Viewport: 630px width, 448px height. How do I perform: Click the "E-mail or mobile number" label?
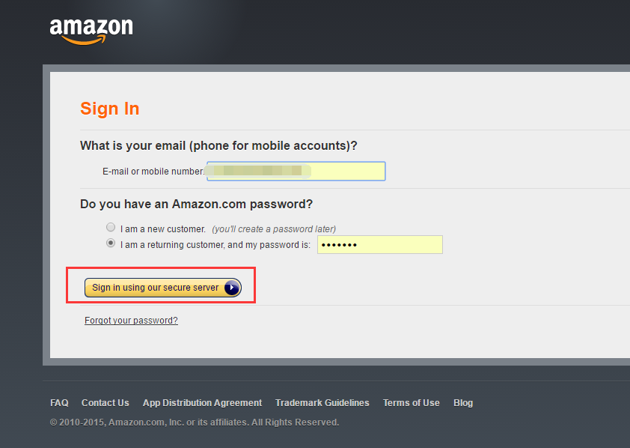point(153,172)
